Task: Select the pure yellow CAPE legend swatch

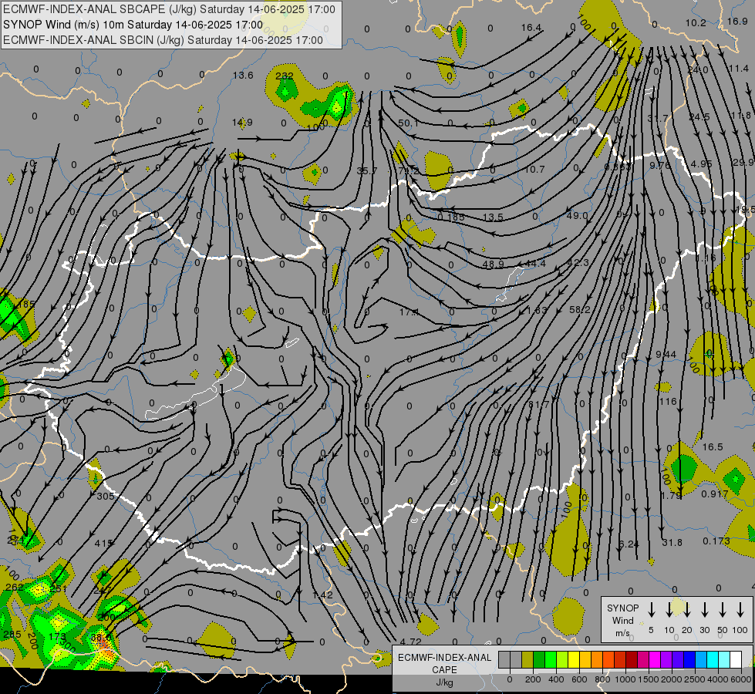Action: [x=574, y=660]
